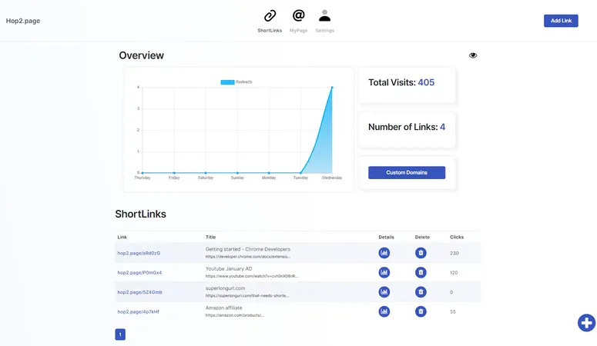
Task: Click the Youtube January AD title
Action: [229, 269]
